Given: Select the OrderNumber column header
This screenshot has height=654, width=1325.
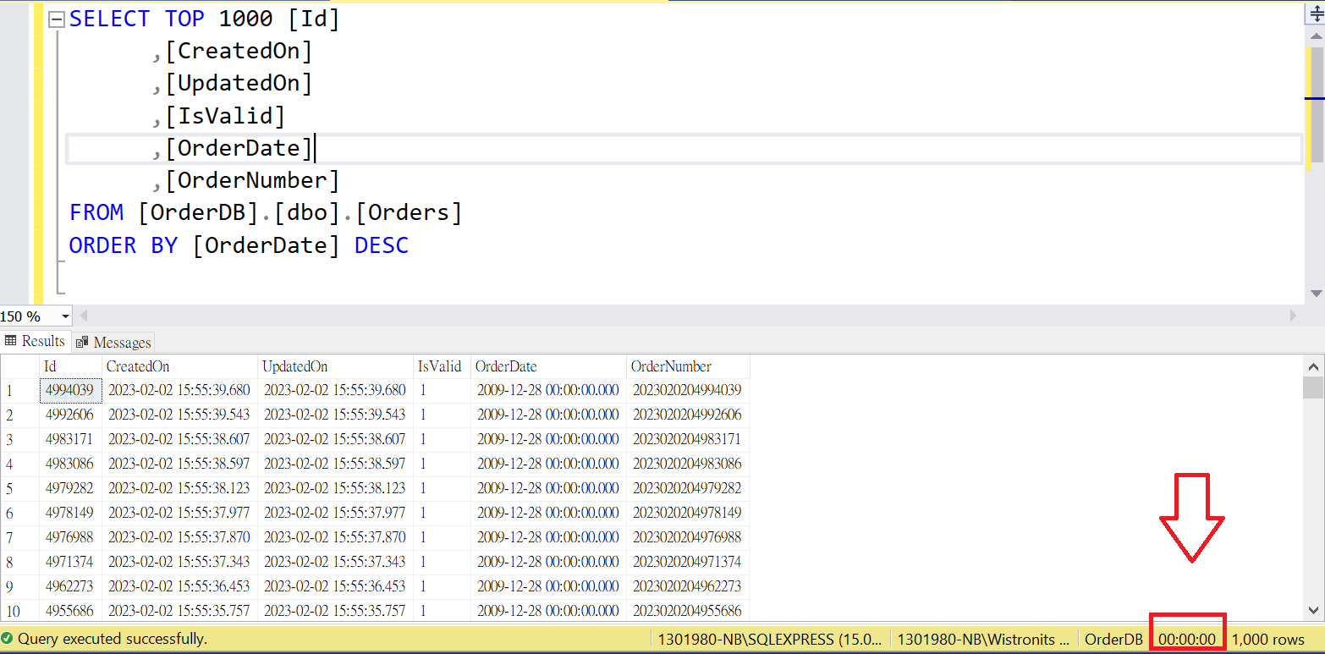Looking at the screenshot, I should point(689,366).
